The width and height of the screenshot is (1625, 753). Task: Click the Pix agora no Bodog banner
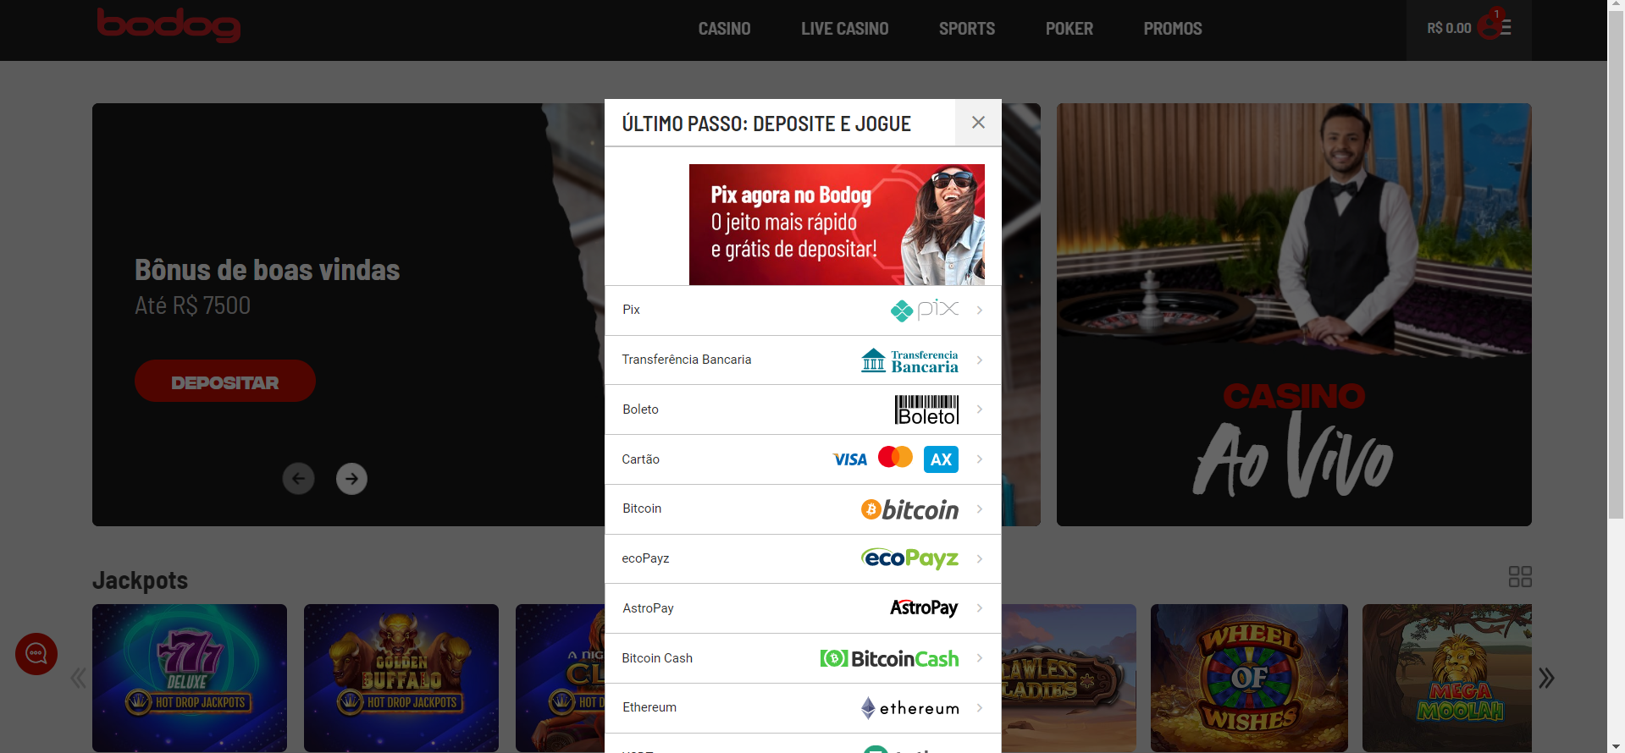pyautogui.click(x=837, y=224)
